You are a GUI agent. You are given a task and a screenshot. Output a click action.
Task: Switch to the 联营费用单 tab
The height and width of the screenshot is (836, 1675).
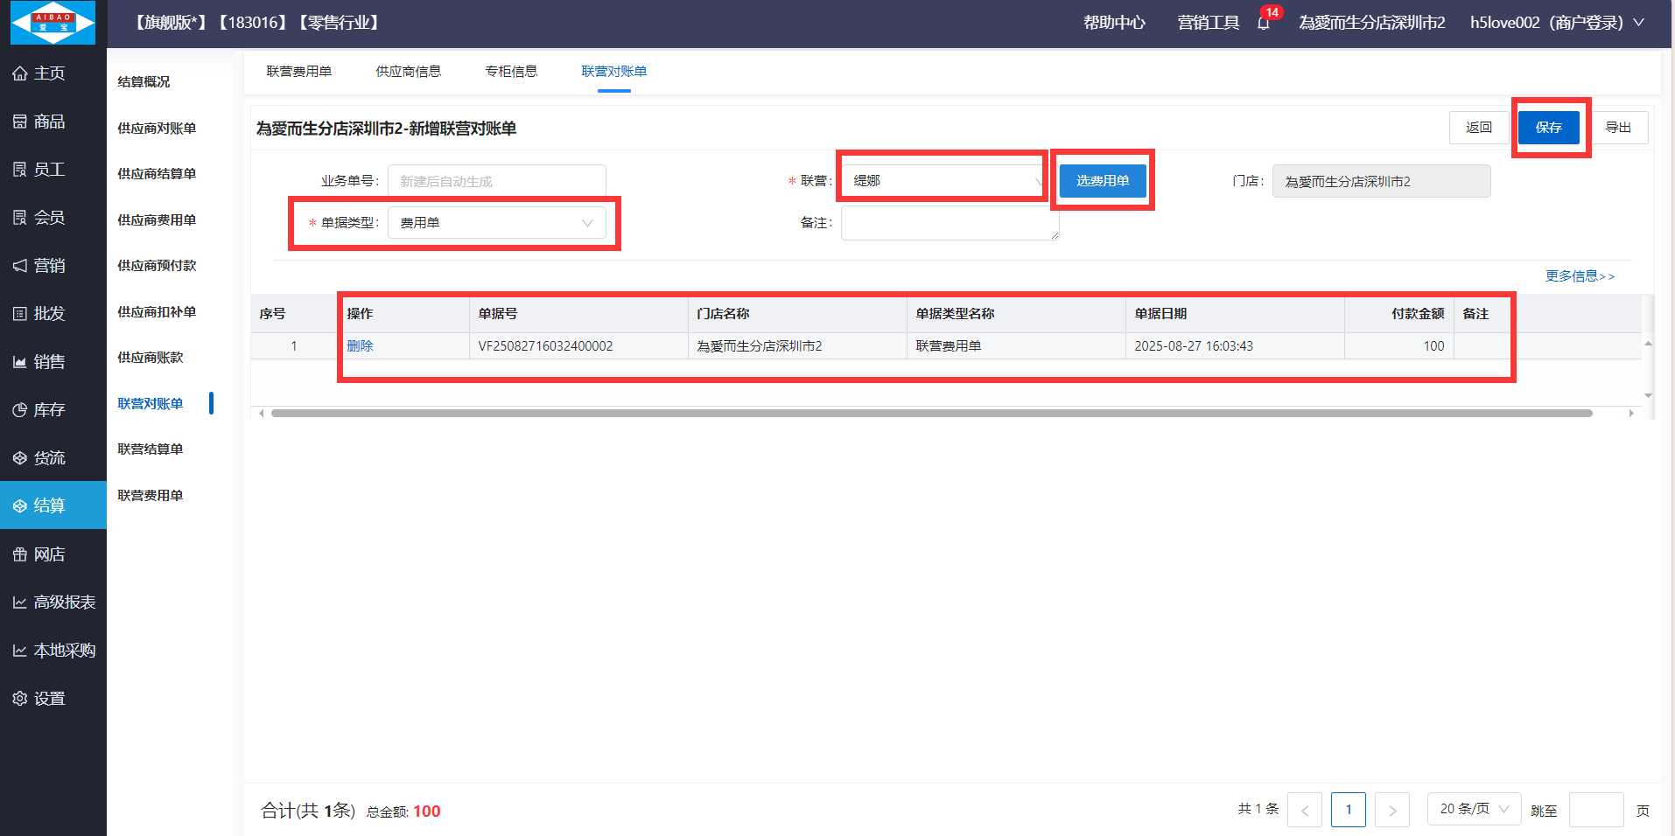299,72
